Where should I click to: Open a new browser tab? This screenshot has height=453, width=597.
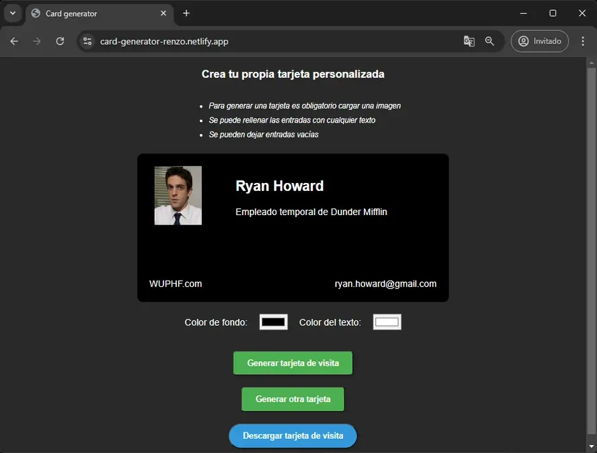(186, 13)
